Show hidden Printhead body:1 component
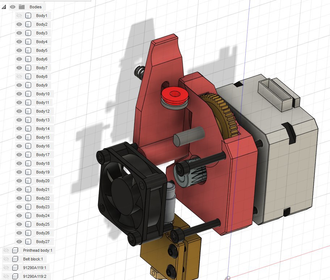The height and width of the screenshot is (280, 330). click(6, 250)
